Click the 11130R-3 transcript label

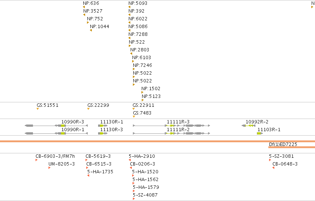[112, 130]
